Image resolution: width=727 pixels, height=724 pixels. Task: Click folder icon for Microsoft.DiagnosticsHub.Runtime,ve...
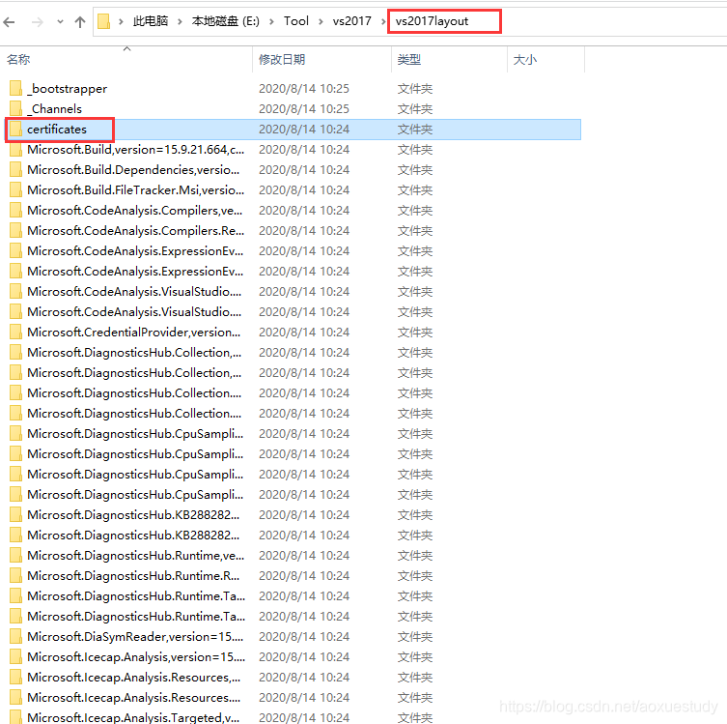(x=15, y=556)
